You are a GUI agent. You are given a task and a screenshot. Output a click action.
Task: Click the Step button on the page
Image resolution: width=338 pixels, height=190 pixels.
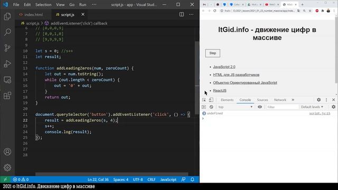(x=212, y=53)
